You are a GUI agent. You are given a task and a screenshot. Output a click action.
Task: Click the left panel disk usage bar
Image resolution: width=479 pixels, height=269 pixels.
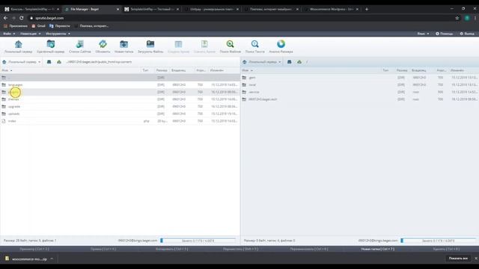tap(198, 241)
